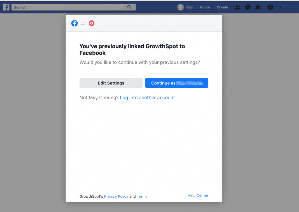Click the Facebook logo in top bar
Screen dimensions: 299x212
point(6,7)
